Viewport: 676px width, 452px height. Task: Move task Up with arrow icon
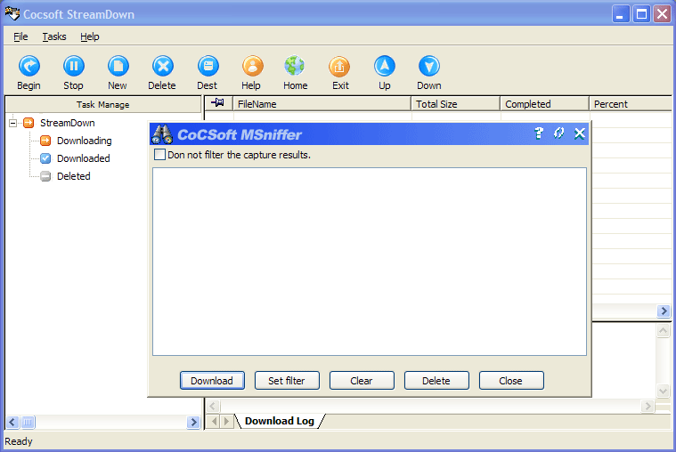coord(385,67)
